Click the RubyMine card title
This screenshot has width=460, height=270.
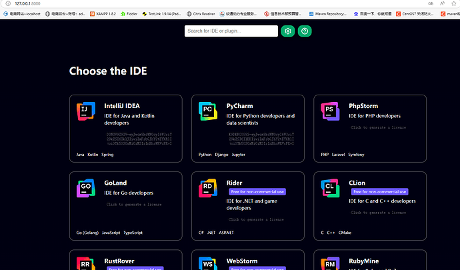364,261
